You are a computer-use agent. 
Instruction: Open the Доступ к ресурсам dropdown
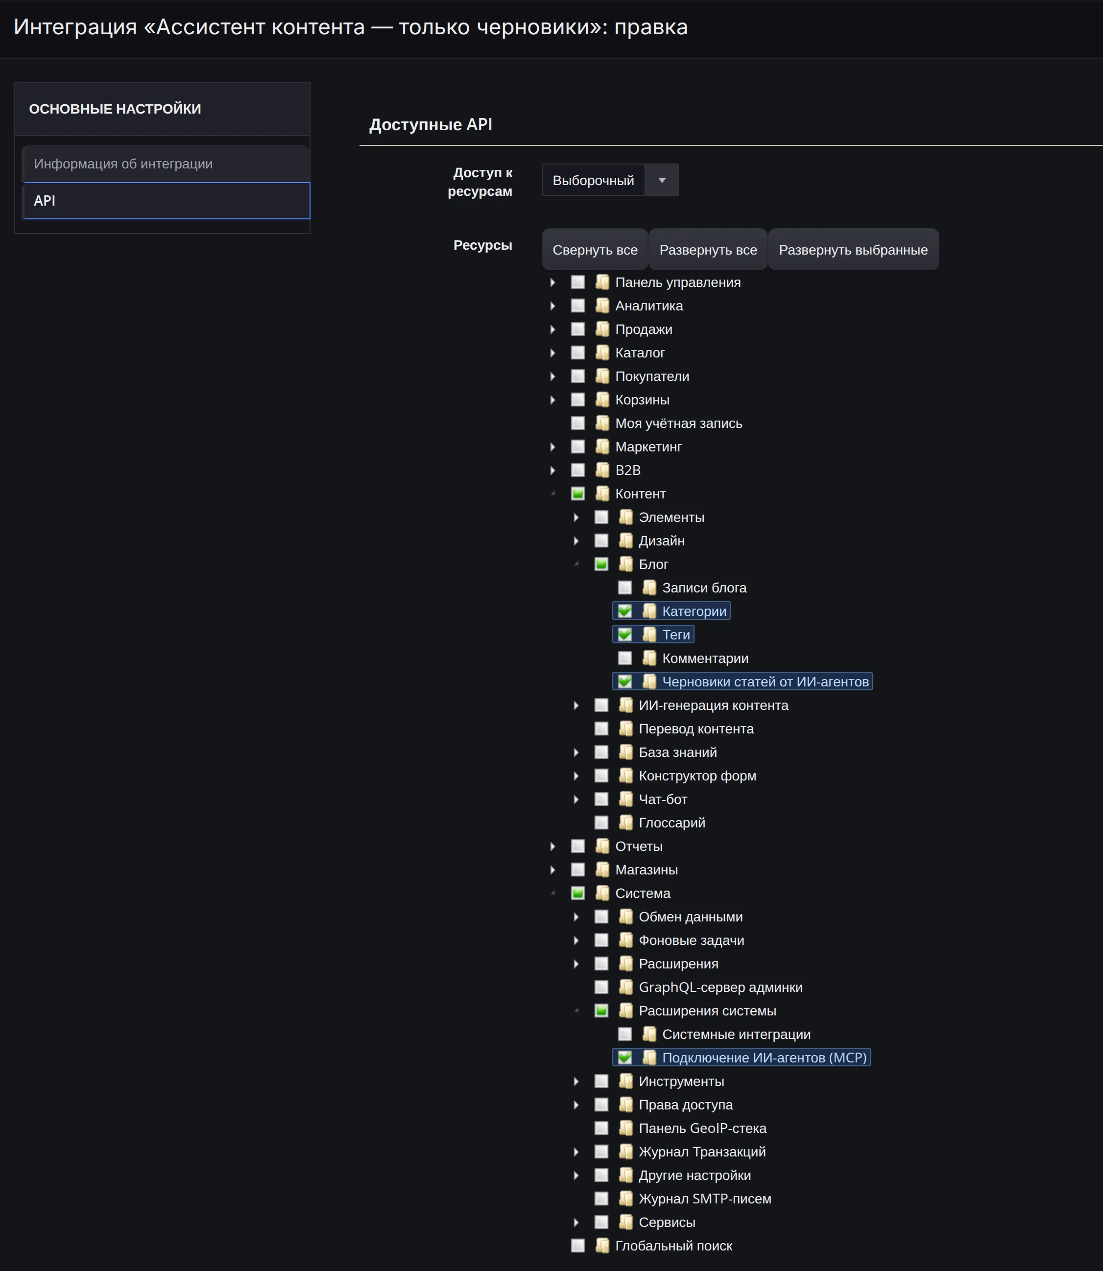click(610, 180)
